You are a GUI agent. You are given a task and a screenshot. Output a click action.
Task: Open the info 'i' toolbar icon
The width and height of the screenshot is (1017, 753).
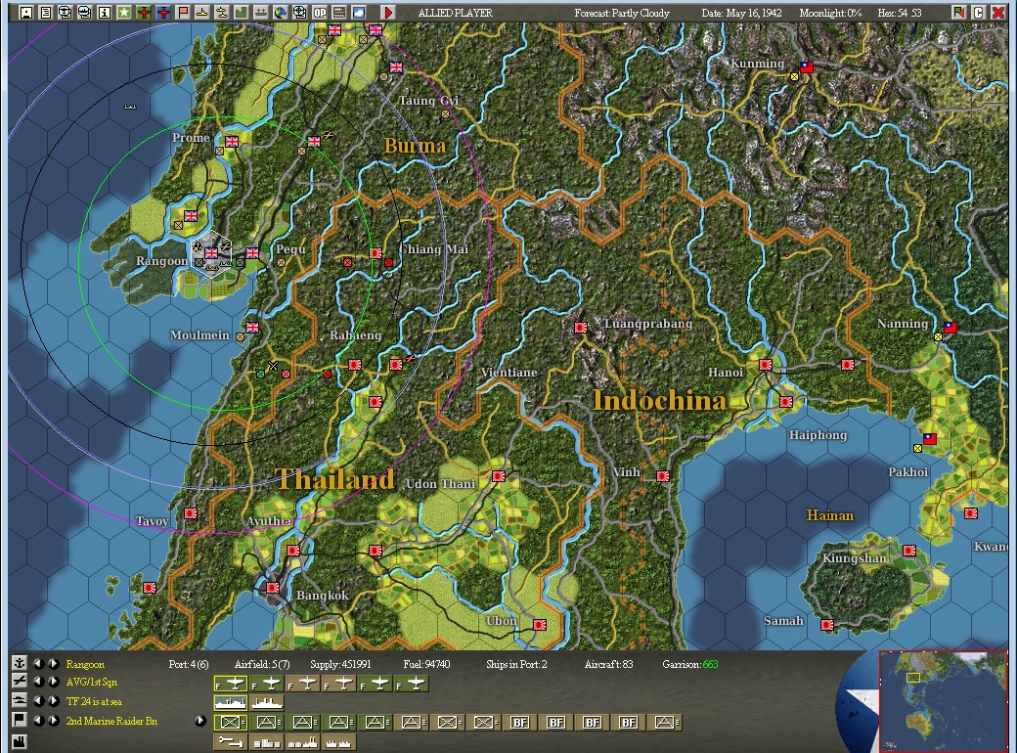105,12
